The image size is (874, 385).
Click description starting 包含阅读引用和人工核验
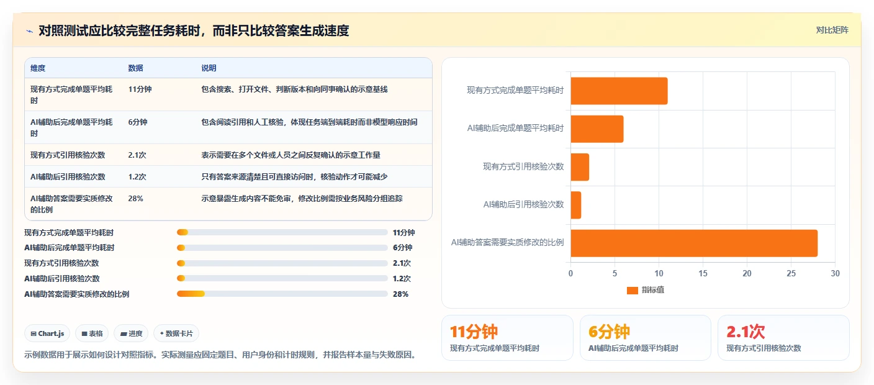point(309,122)
